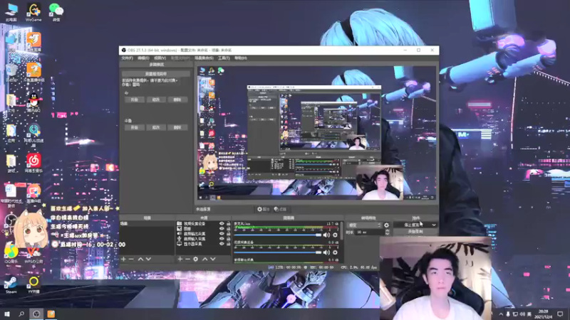570x320 pixels.
Task: Open QQ音乐 desktop icon
Action: (11, 254)
